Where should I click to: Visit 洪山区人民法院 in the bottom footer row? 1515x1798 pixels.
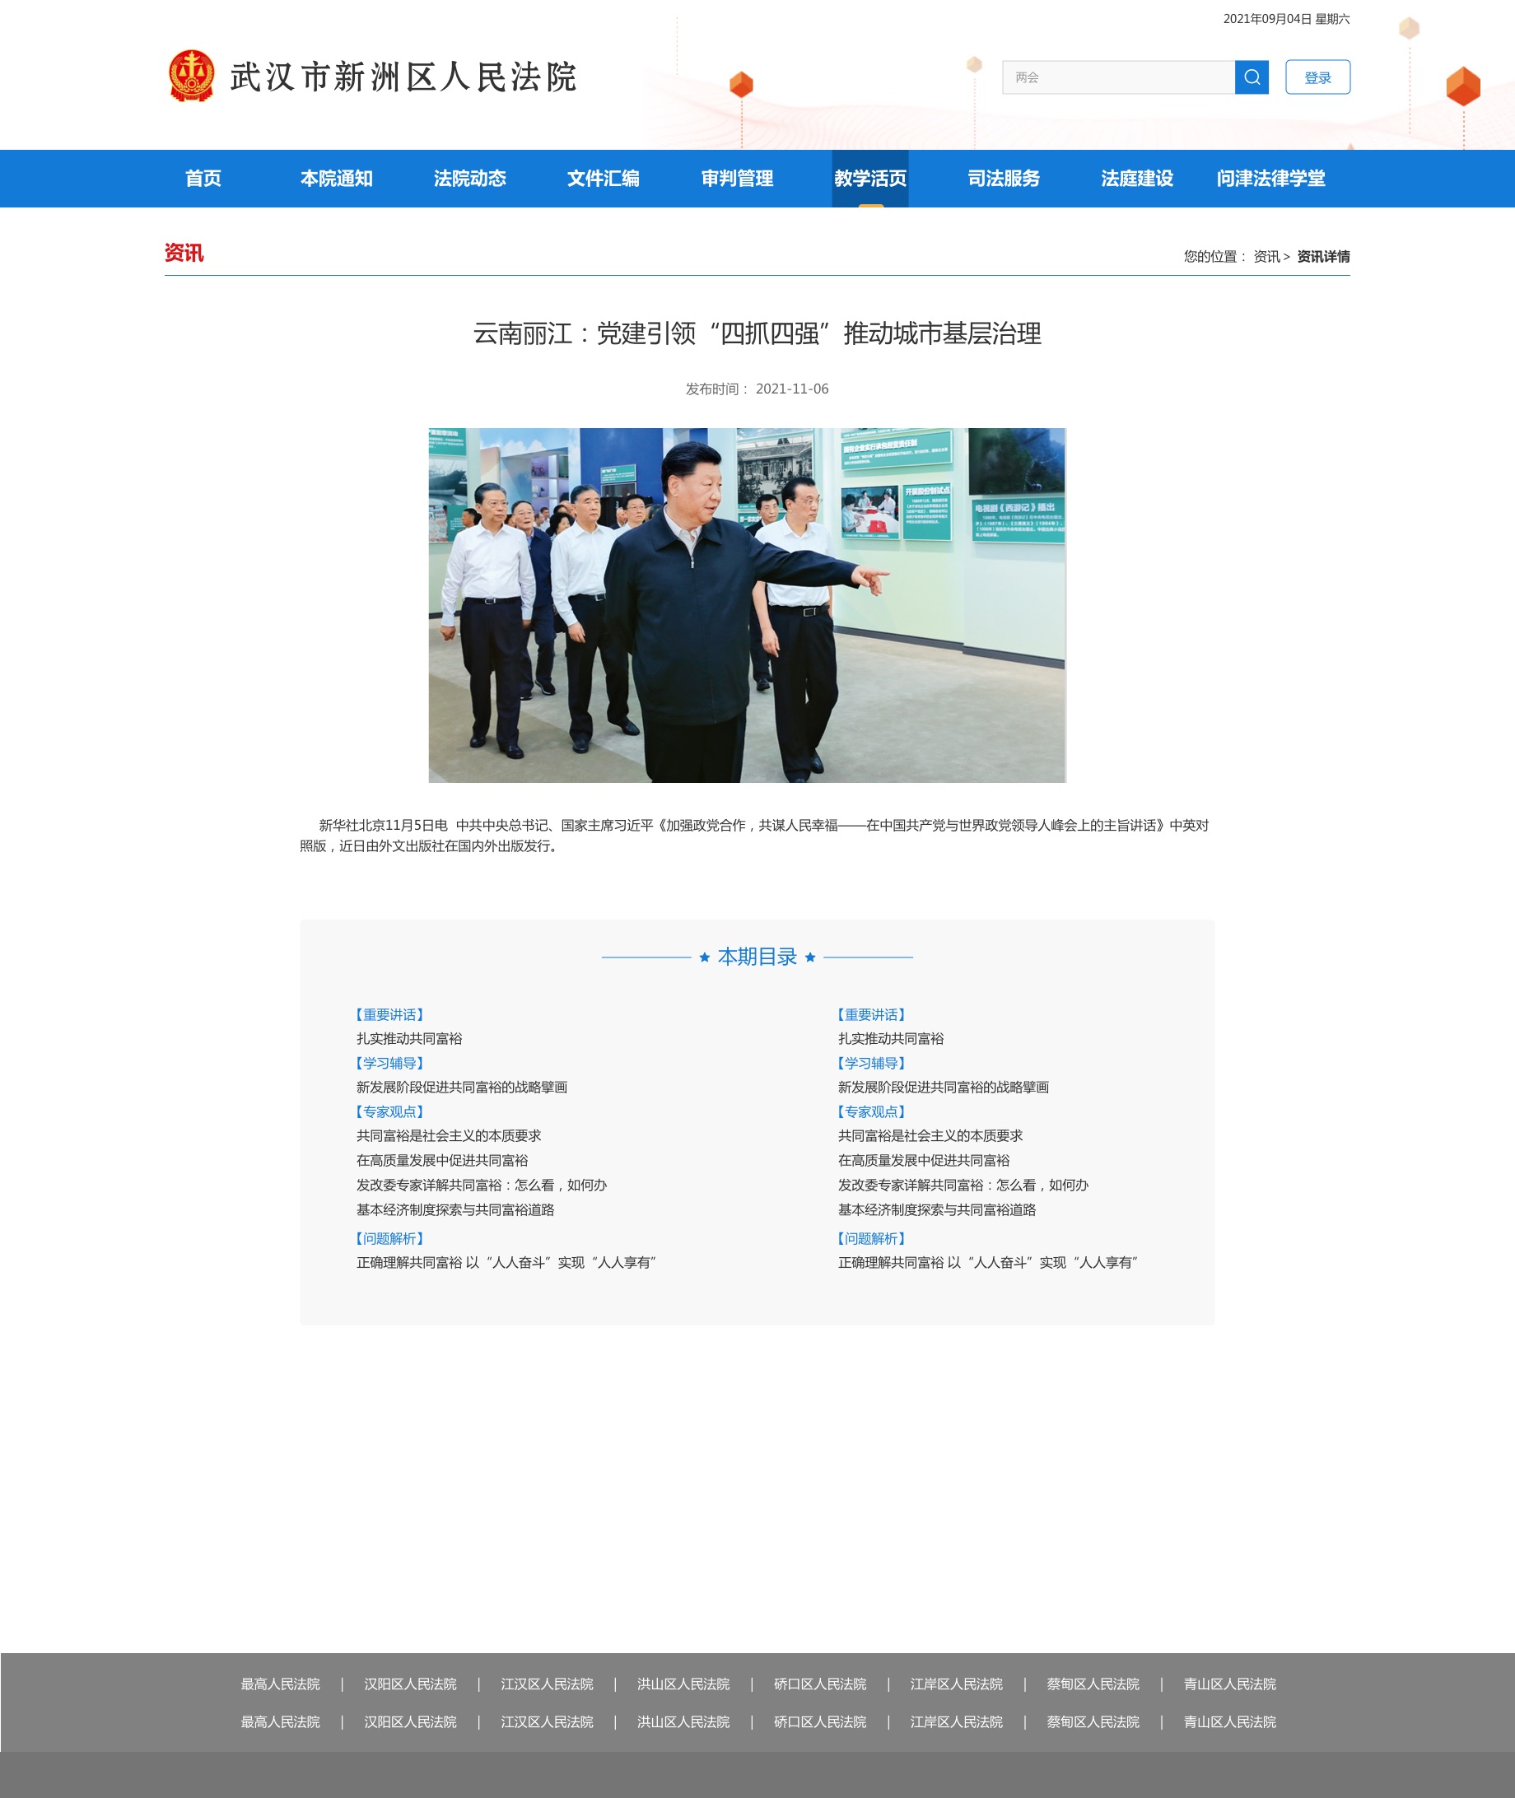click(683, 1722)
